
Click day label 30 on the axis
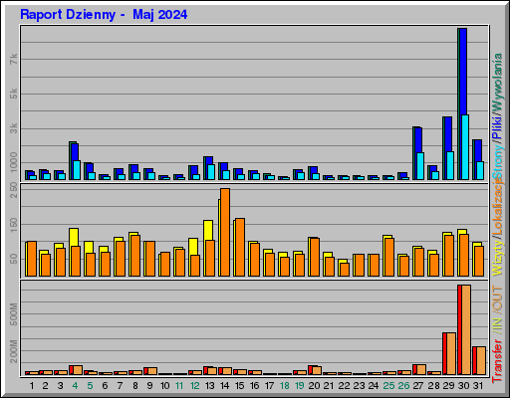pyautogui.click(x=463, y=386)
